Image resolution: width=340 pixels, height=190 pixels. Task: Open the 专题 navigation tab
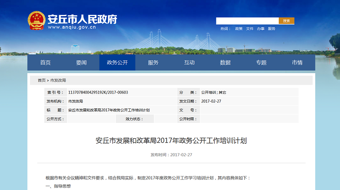coord(261,62)
